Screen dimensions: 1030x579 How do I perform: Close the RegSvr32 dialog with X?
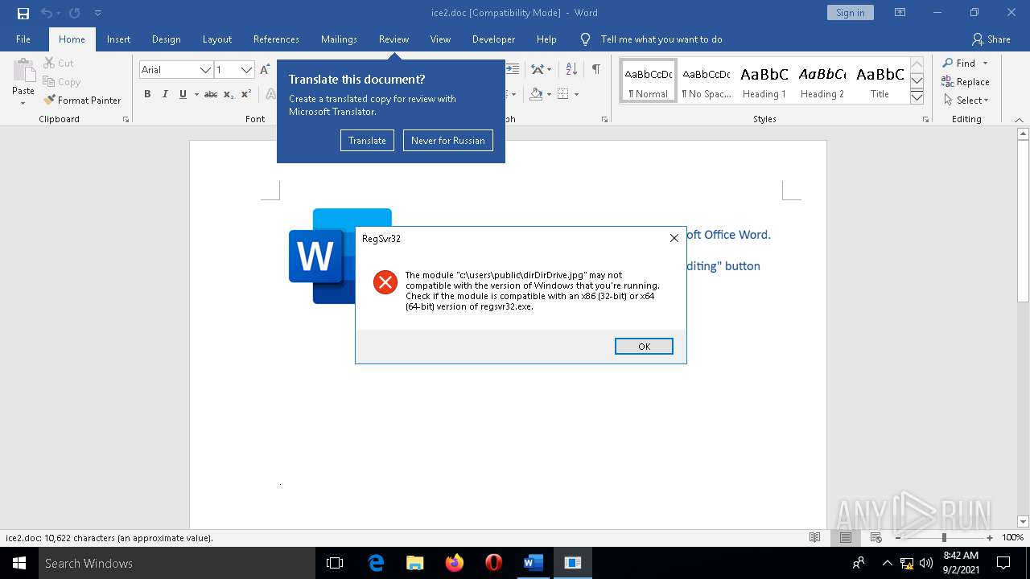click(x=674, y=238)
